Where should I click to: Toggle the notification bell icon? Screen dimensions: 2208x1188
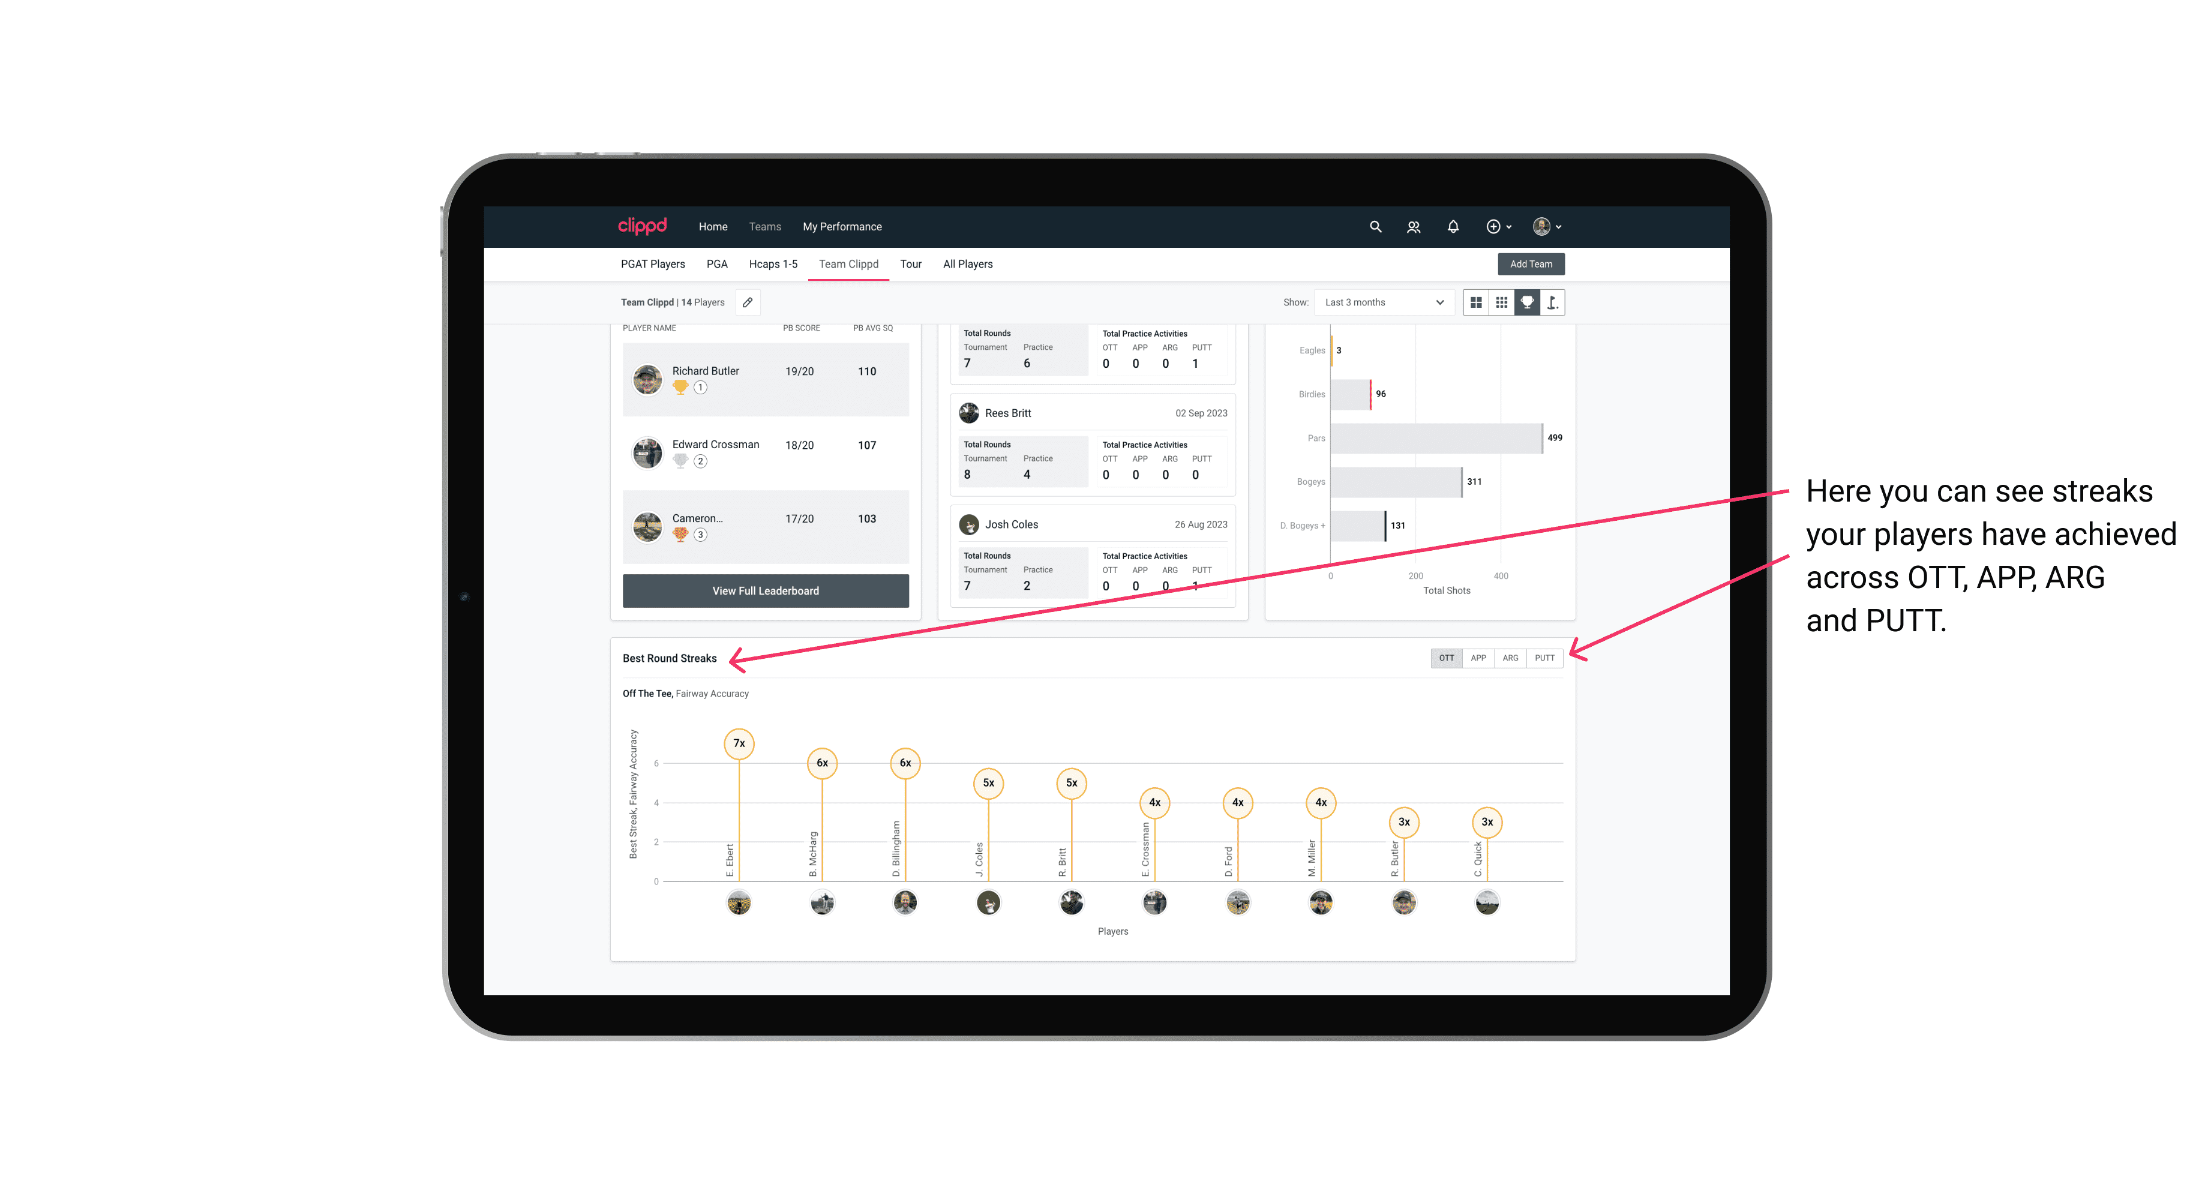click(1452, 227)
